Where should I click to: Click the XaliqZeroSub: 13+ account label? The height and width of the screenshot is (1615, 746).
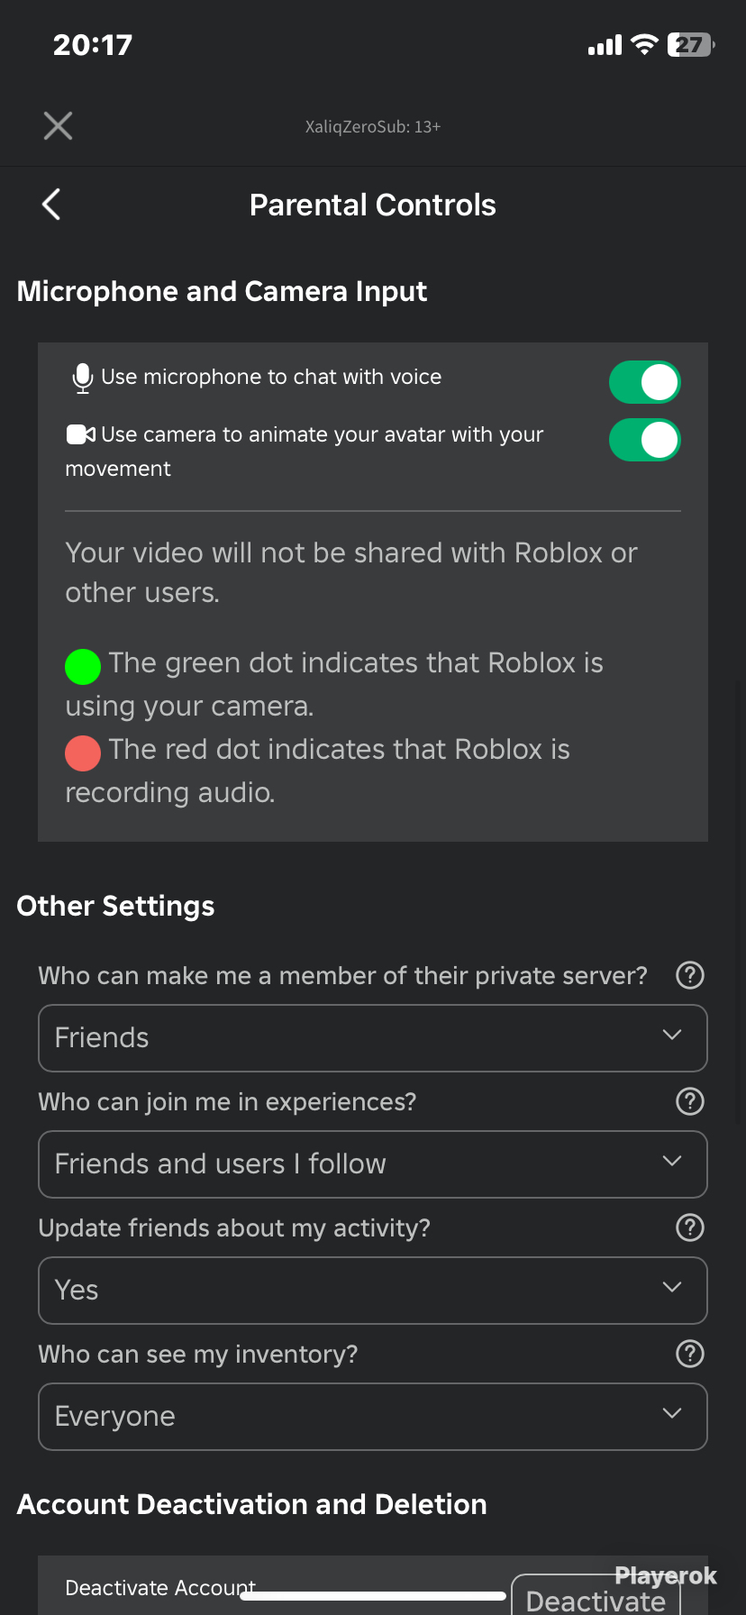(x=373, y=127)
